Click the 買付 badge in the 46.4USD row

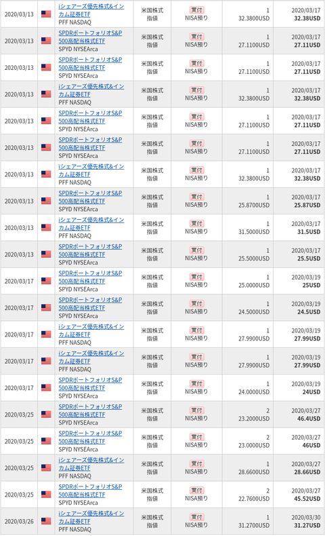(x=196, y=410)
